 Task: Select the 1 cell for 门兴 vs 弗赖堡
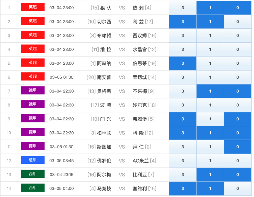tap(210, 119)
